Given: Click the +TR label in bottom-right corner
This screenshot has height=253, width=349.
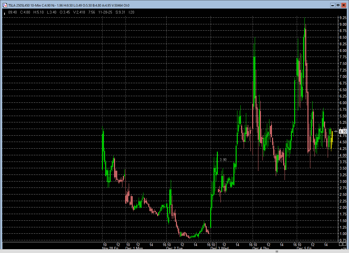Looking at the screenshot, I should pos(343,249).
